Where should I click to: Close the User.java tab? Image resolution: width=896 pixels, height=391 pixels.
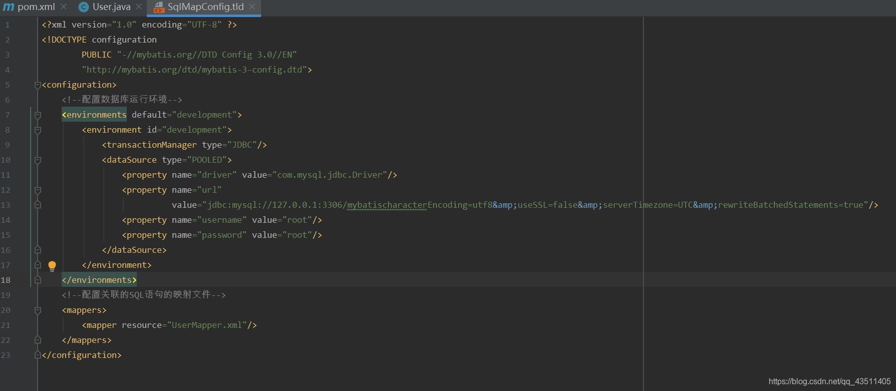tap(139, 7)
